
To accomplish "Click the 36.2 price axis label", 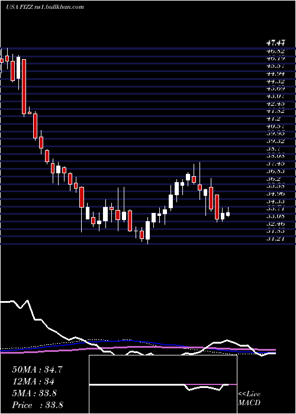I will point(274,179).
